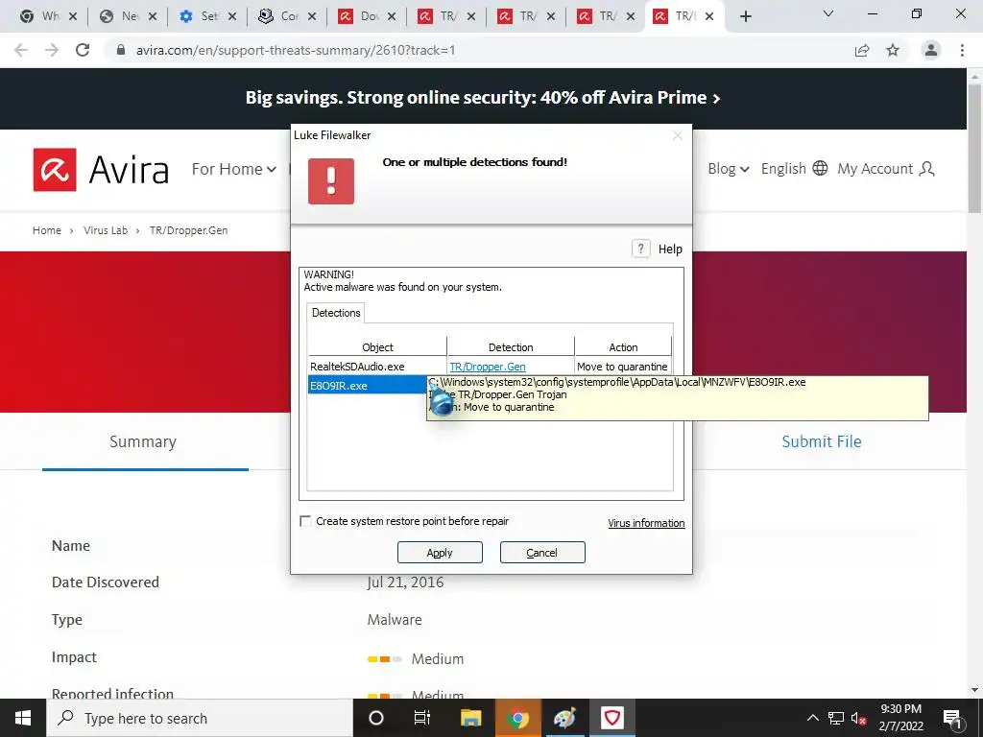Click the muted volume tray icon
The image size is (983, 737).
(859, 718)
